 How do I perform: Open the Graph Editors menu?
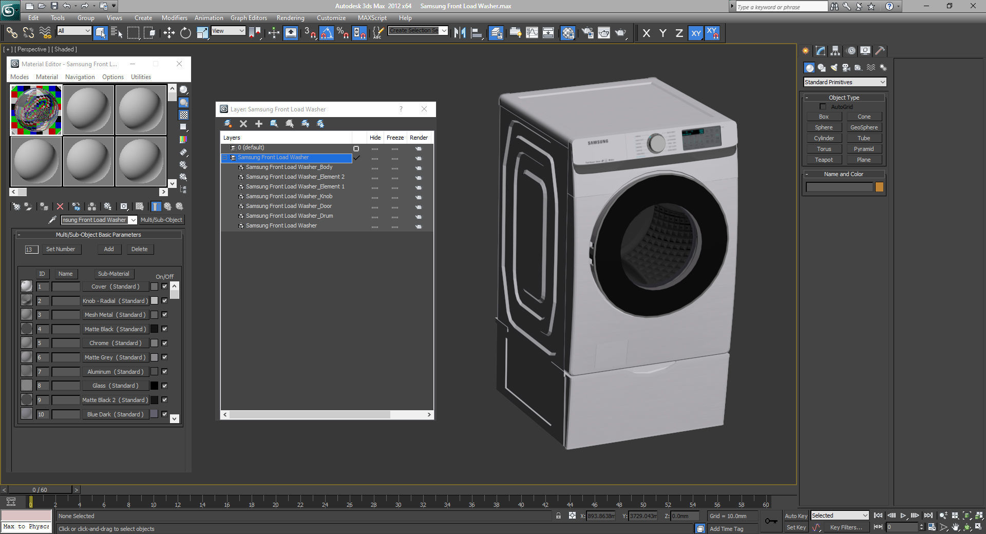pyautogui.click(x=249, y=17)
